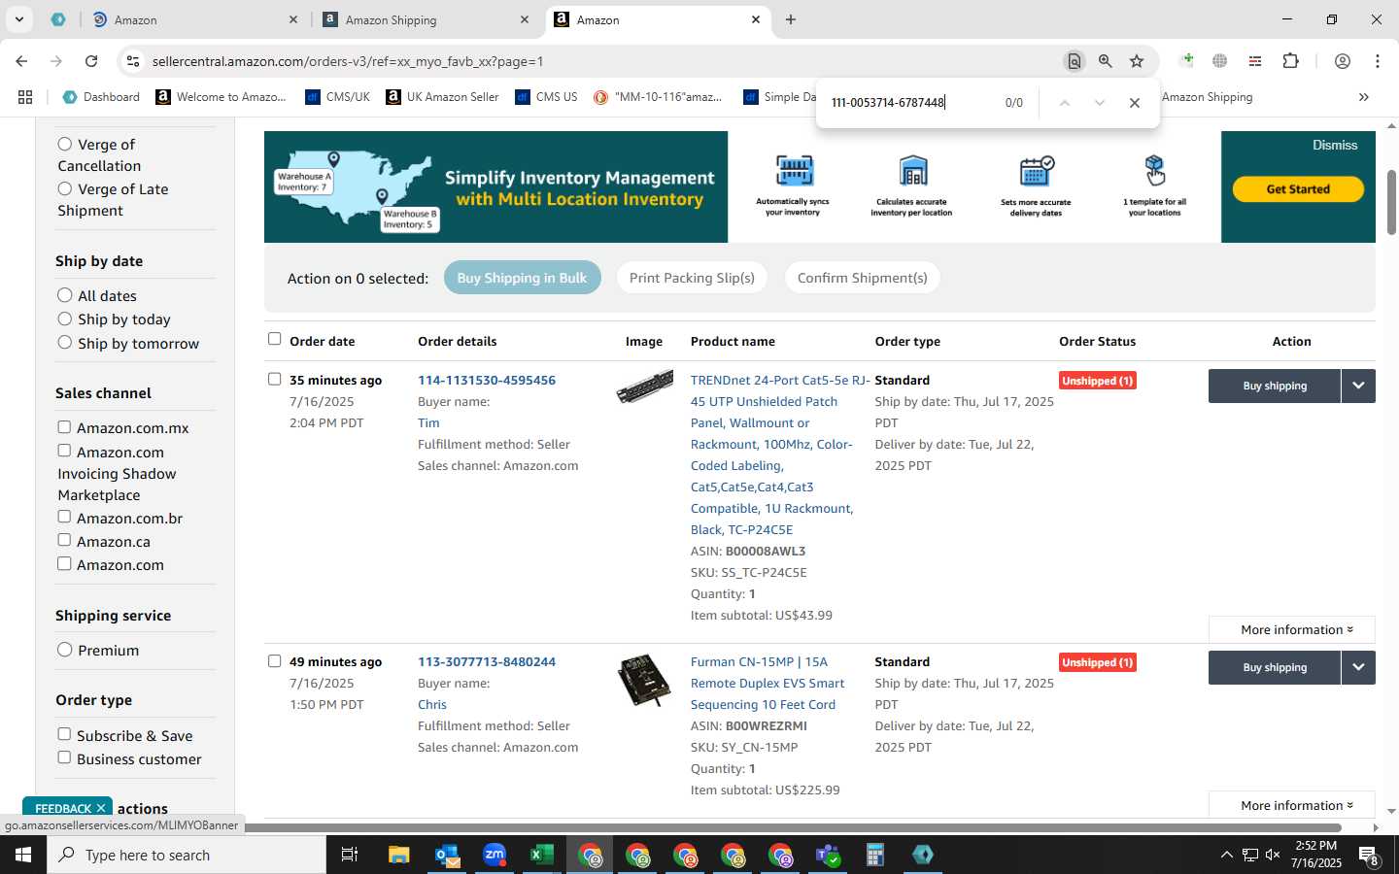The width and height of the screenshot is (1399, 874).
Task: Close the find bar with X
Action: pyautogui.click(x=1134, y=103)
